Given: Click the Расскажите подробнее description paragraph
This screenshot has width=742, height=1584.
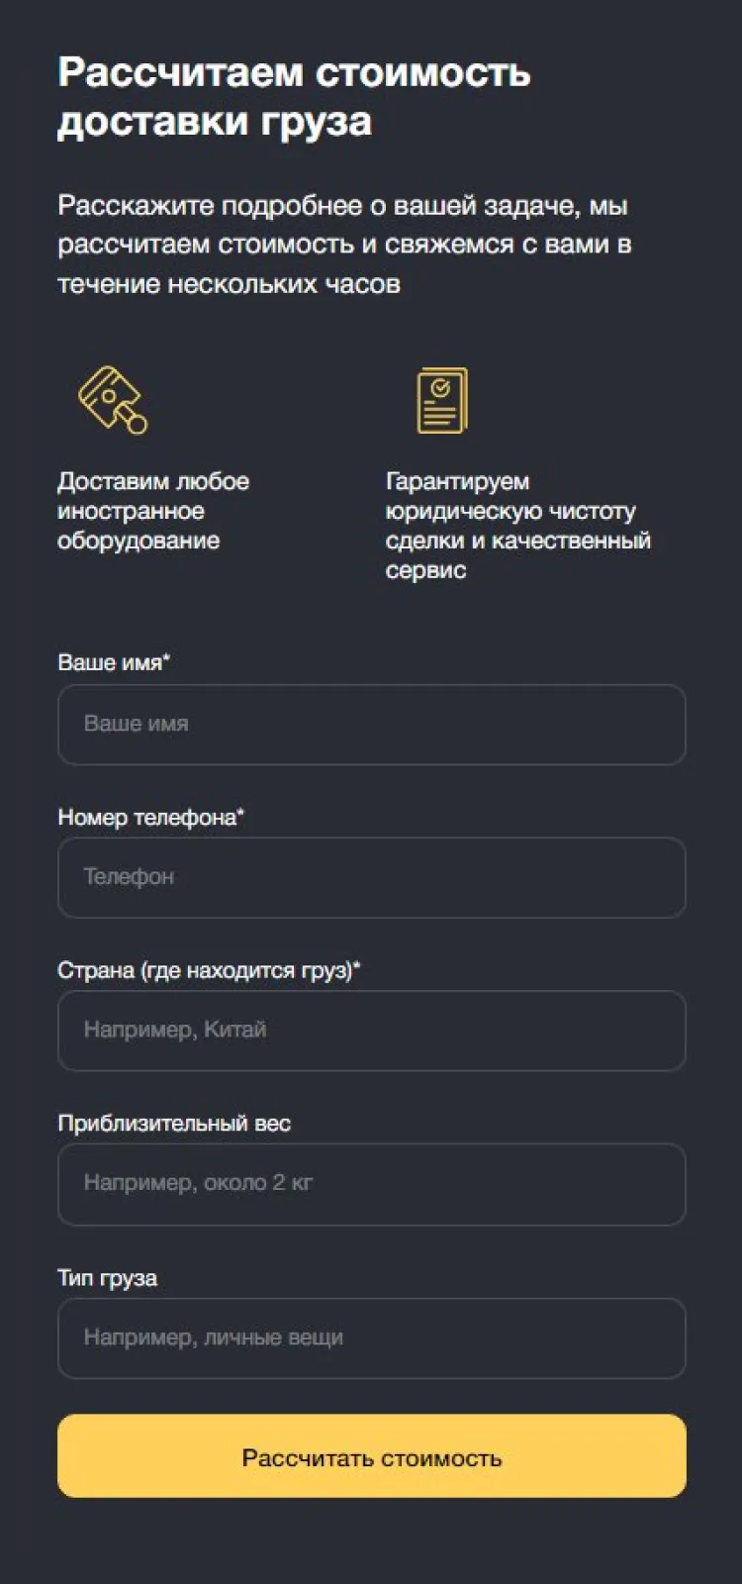Looking at the screenshot, I should pos(344,245).
